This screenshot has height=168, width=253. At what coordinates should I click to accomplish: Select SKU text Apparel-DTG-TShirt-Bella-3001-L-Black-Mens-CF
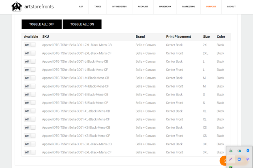tap(75, 70)
